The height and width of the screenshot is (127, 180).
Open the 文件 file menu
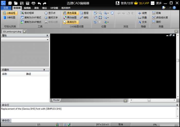pyautogui.click(x=6, y=8)
